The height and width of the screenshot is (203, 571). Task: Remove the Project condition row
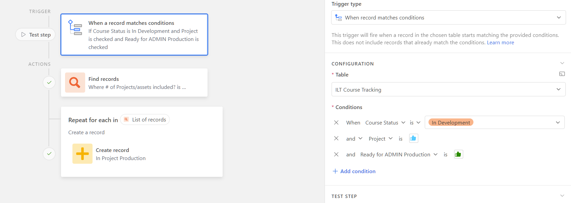(336, 138)
